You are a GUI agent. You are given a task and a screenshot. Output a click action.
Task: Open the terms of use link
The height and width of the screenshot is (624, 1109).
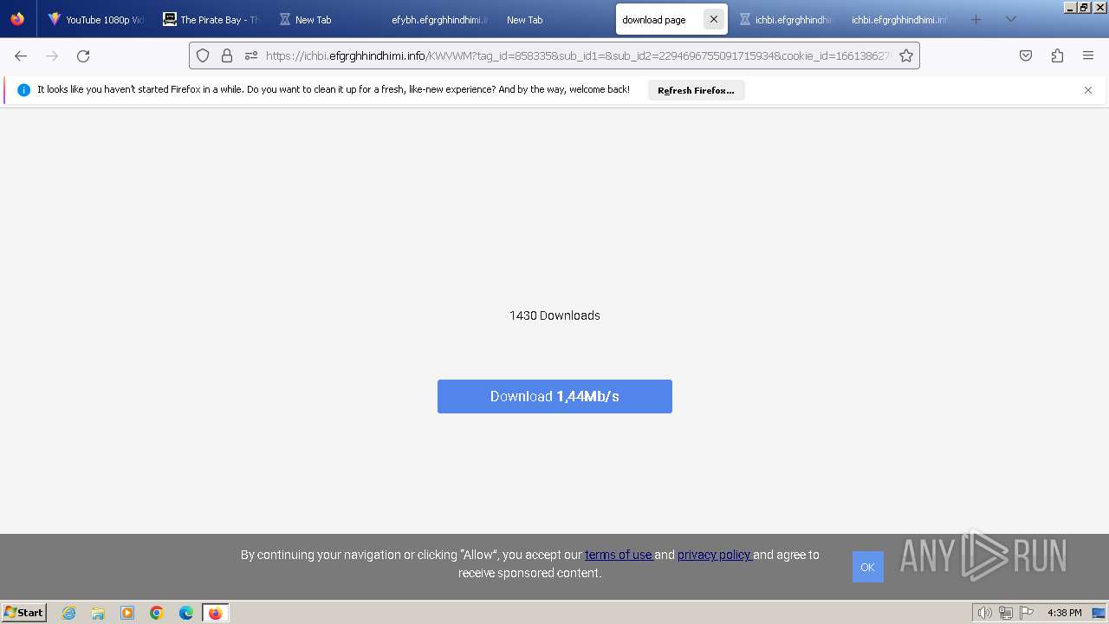(619, 555)
